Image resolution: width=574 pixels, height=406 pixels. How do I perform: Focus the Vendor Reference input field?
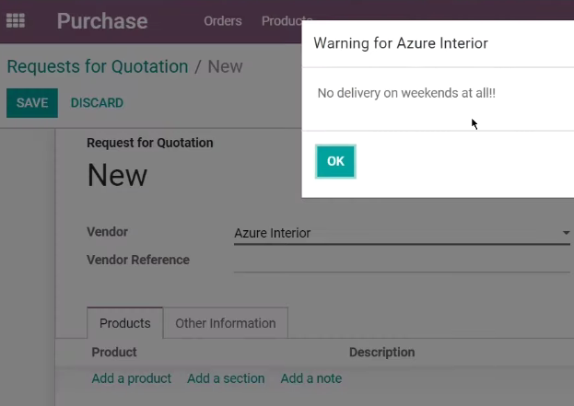pyautogui.click(x=402, y=261)
